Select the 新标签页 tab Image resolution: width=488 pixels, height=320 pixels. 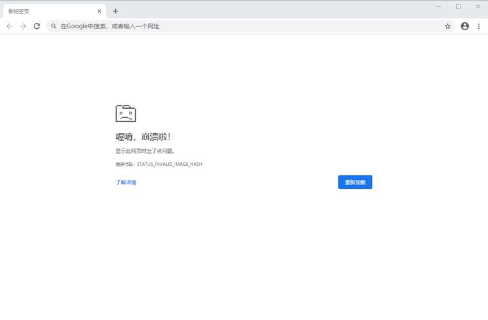tap(55, 12)
